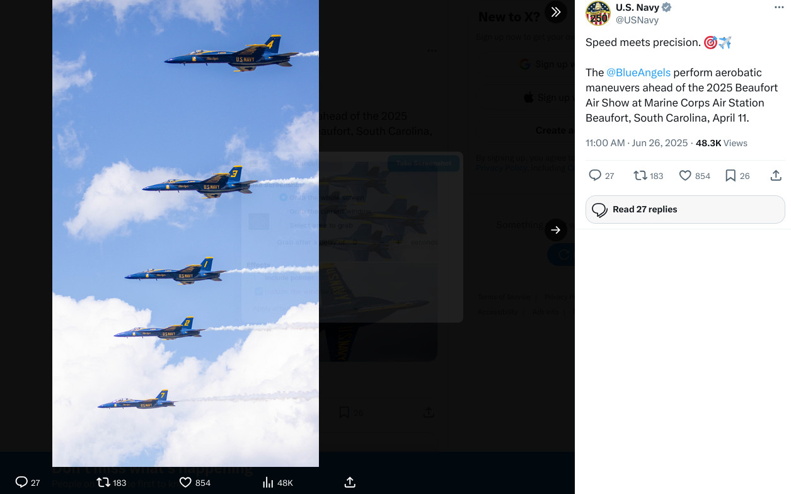Click the Blue Angels formation photo
This screenshot has height=494, width=791.
click(185, 233)
